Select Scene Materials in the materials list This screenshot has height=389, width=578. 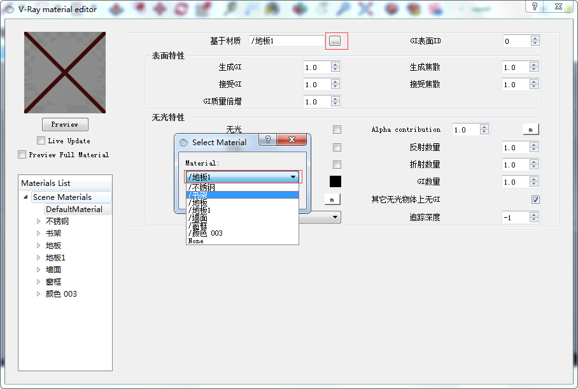pyautogui.click(x=62, y=197)
